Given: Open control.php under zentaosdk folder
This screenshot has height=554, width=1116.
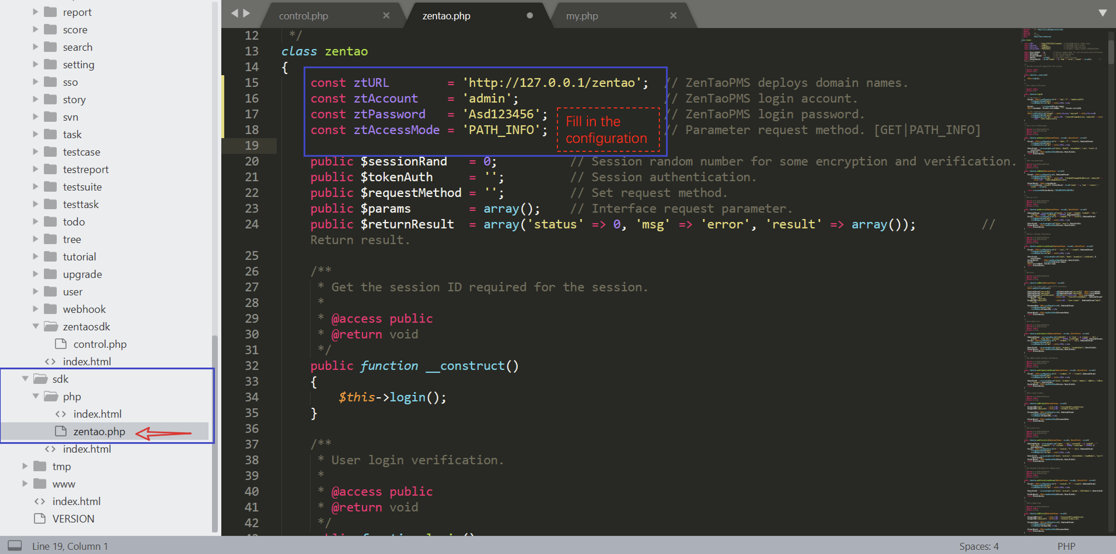Looking at the screenshot, I should point(100,344).
